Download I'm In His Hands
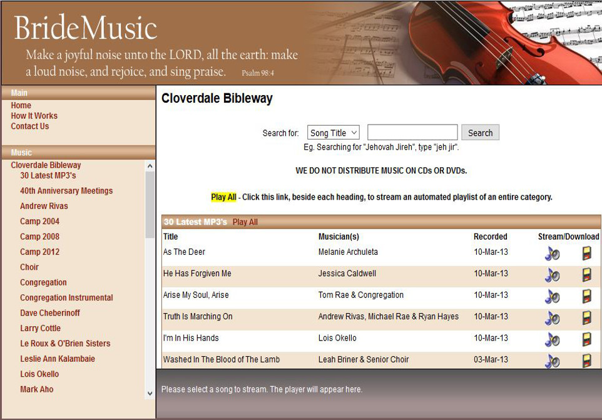The width and height of the screenshot is (602, 420). (x=586, y=339)
